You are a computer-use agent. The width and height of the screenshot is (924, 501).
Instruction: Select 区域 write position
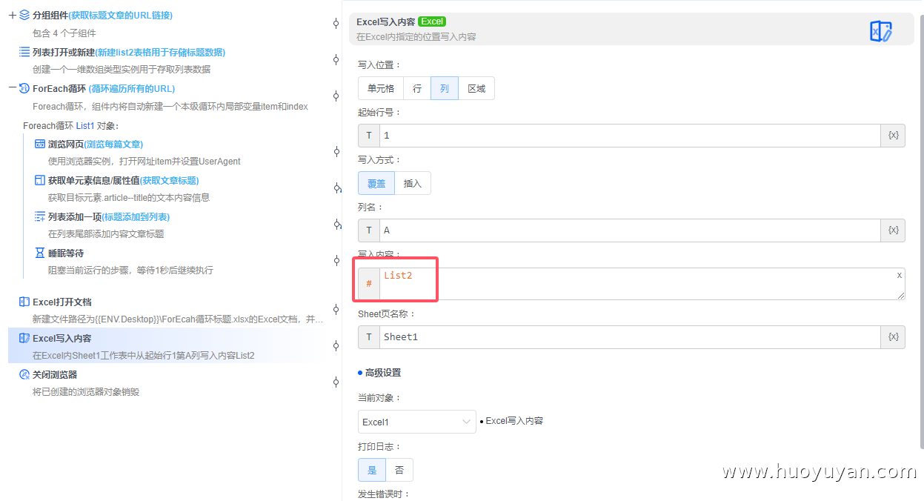[476, 88]
